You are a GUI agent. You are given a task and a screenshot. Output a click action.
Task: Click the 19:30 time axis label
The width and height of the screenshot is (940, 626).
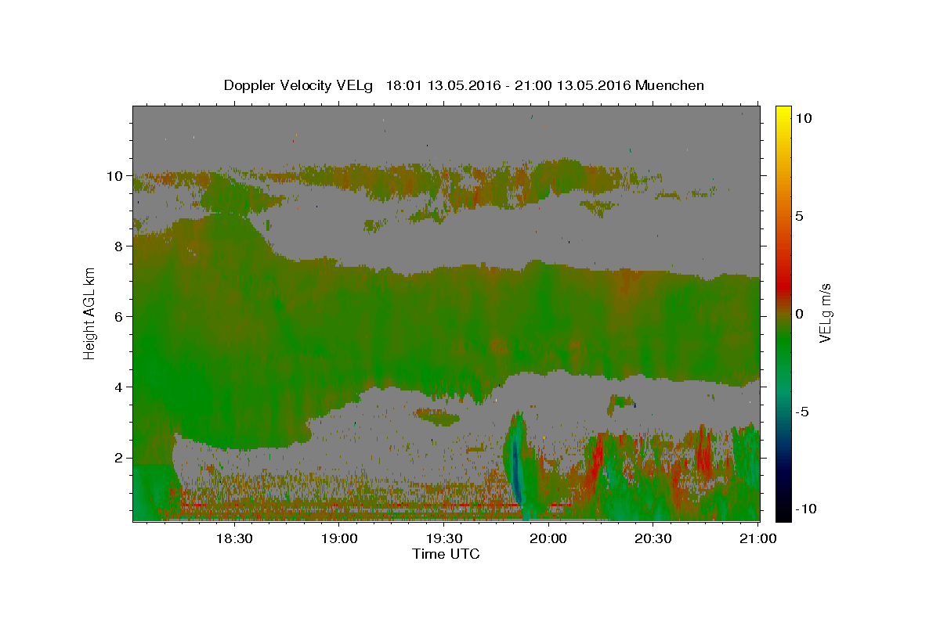click(x=443, y=538)
